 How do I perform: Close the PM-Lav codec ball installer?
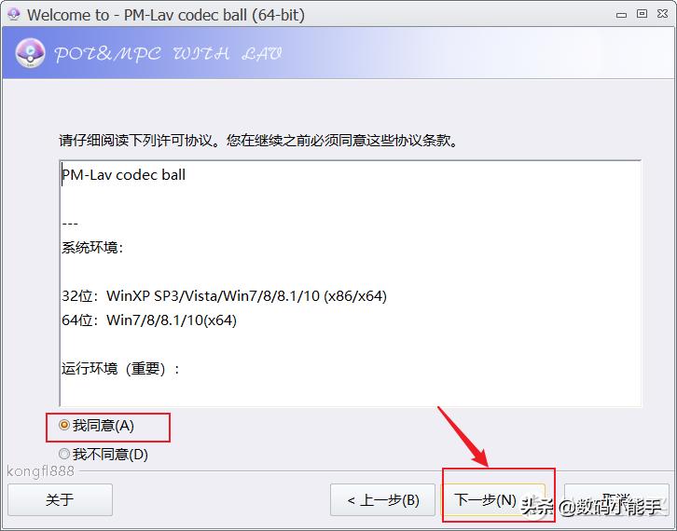tap(663, 14)
